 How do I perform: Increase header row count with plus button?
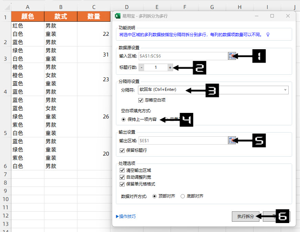(170, 67)
